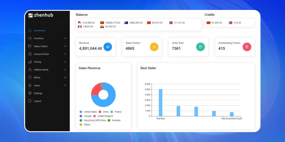Image resolution: width=285 pixels, height=142 pixels.
Task: Toggle United Kingdom legend entry
Action: (103, 116)
